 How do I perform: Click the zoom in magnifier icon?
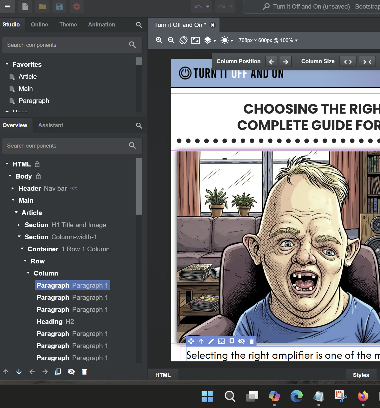159,40
